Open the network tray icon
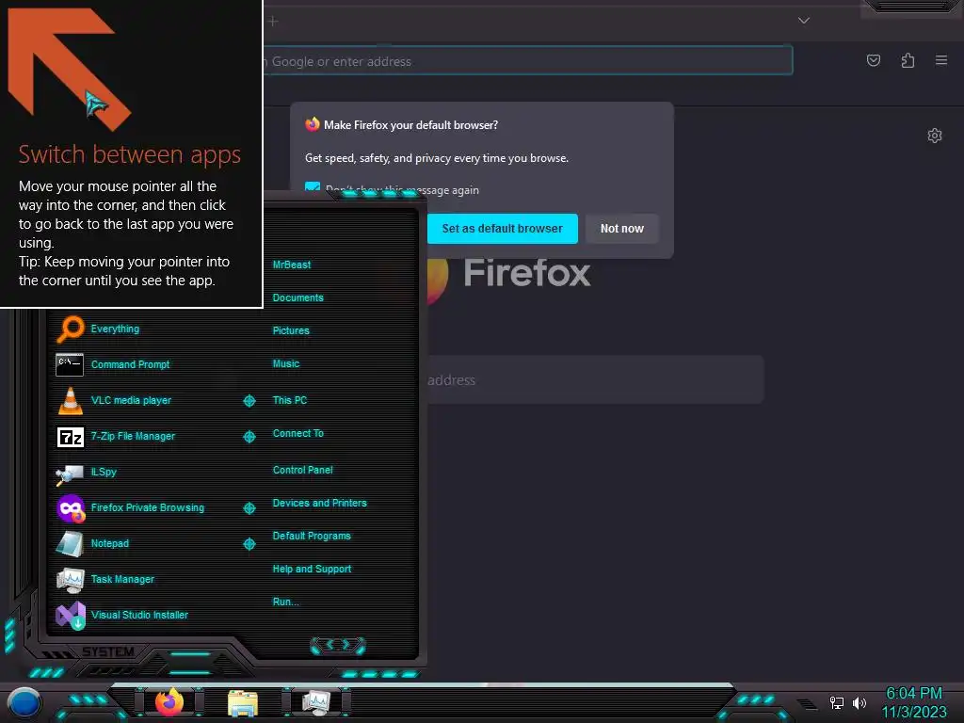Screen dimensions: 964x723 836,702
